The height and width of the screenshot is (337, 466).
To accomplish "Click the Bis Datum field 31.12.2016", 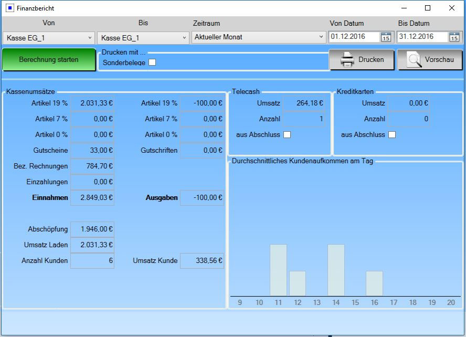I will pos(422,37).
